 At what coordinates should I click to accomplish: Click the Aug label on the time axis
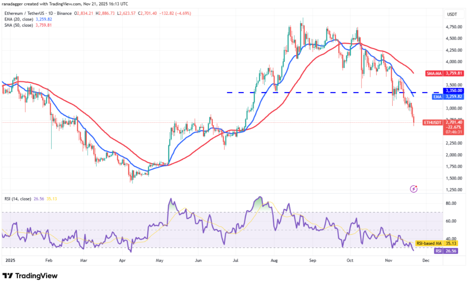tap(275, 260)
